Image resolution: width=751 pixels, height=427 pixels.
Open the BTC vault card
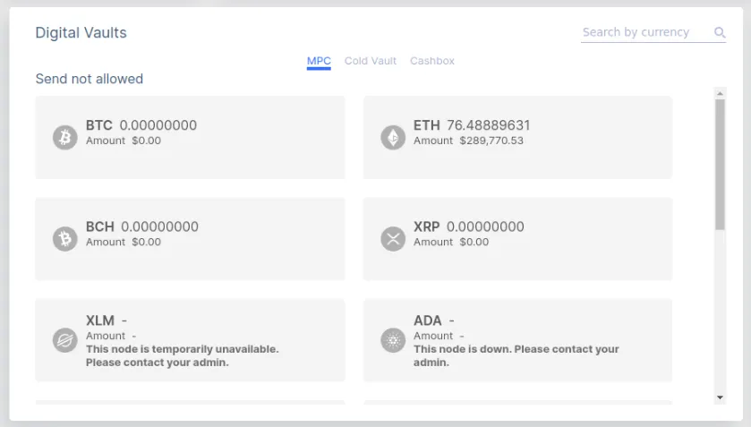tap(190, 138)
